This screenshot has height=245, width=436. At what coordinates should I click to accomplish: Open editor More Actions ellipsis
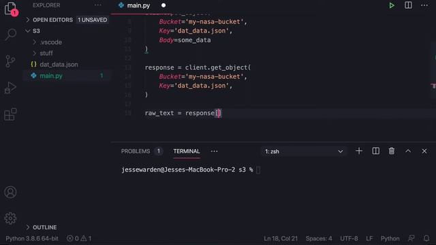coord(424,5)
